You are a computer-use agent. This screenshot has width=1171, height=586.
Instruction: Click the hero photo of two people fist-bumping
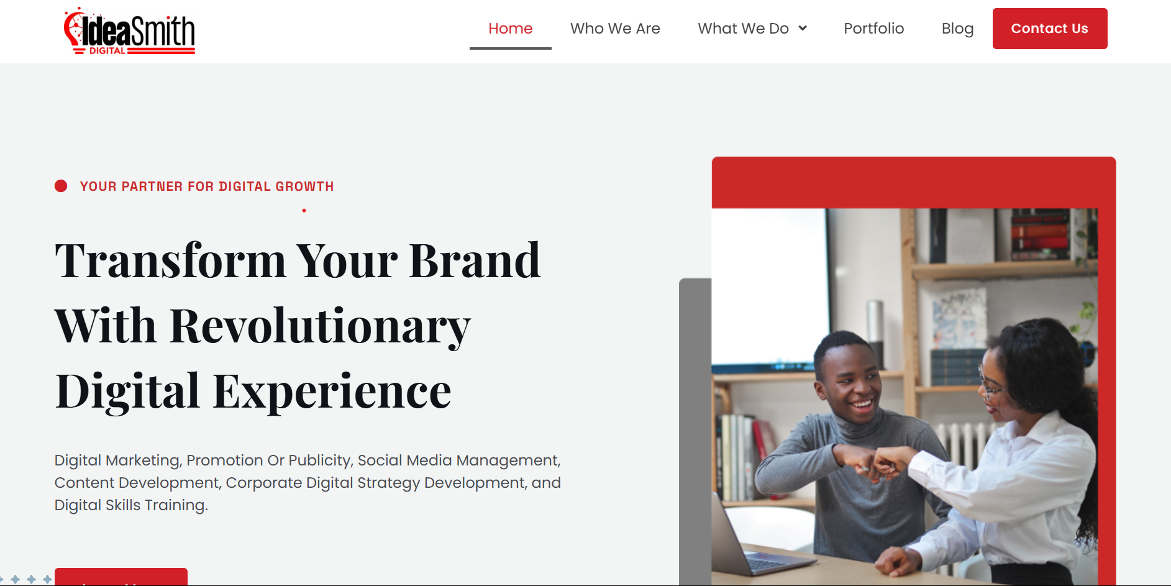click(x=904, y=398)
